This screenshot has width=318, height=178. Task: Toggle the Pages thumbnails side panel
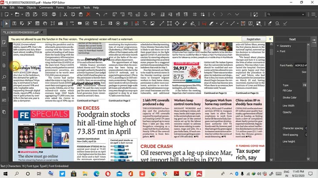[4, 42]
